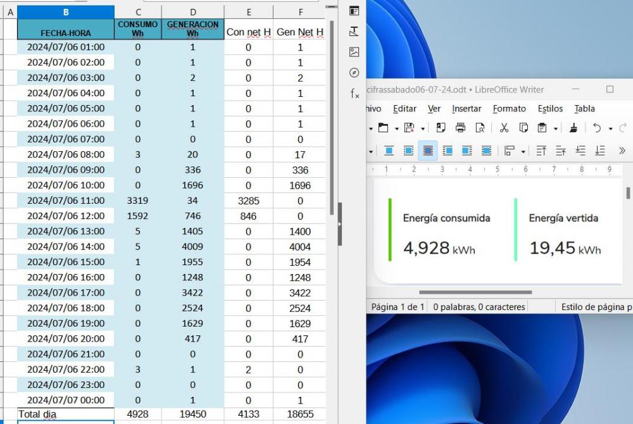
Task: Click 'Página 1 de 1' in status bar
Action: [x=398, y=307]
